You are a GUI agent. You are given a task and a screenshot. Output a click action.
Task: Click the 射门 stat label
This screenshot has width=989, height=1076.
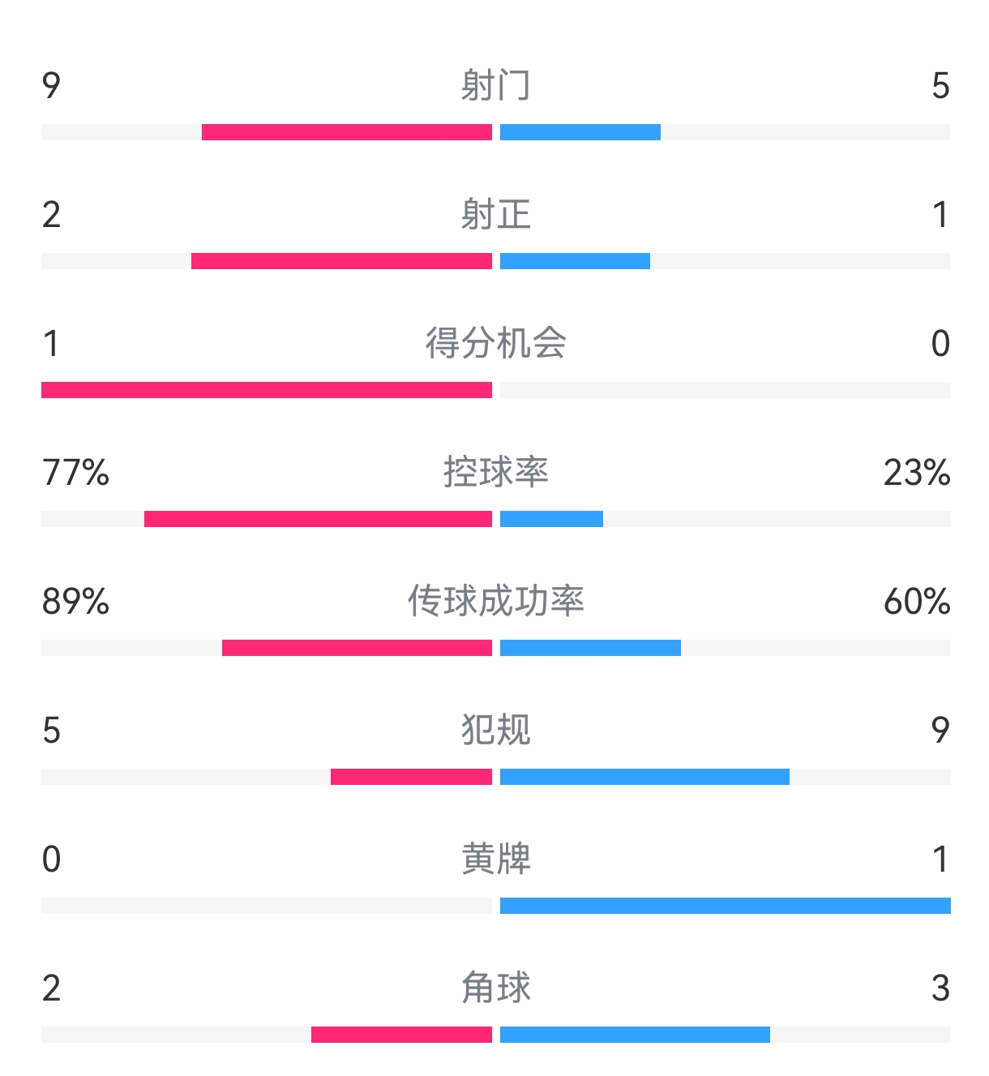pyautogui.click(x=495, y=85)
